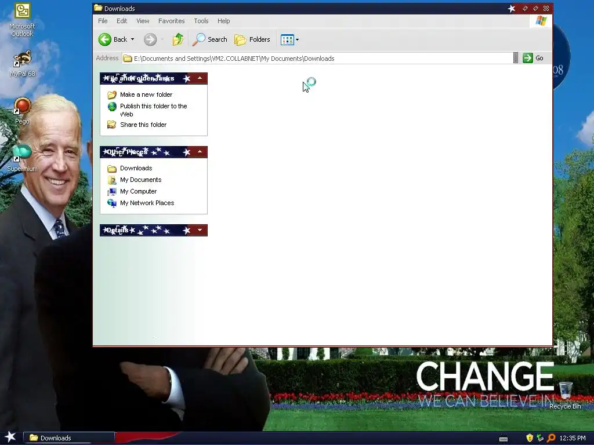The height and width of the screenshot is (445, 594).
Task: Click the keyboard tray icon
Action: (504, 439)
